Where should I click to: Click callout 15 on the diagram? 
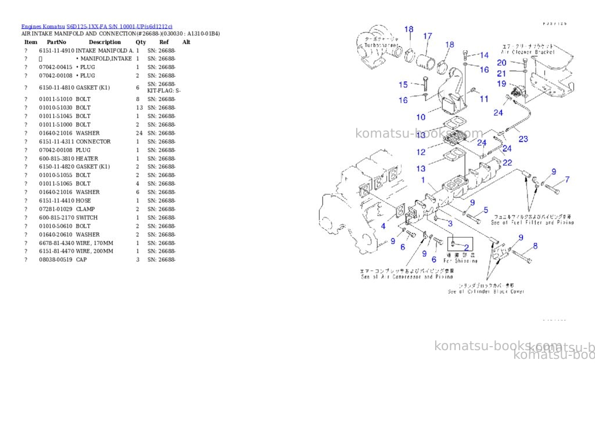pos(403,85)
